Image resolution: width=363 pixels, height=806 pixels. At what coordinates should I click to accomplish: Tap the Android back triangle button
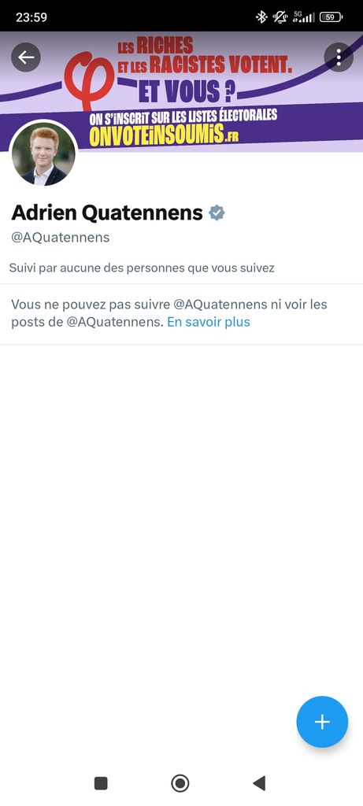[x=259, y=783]
